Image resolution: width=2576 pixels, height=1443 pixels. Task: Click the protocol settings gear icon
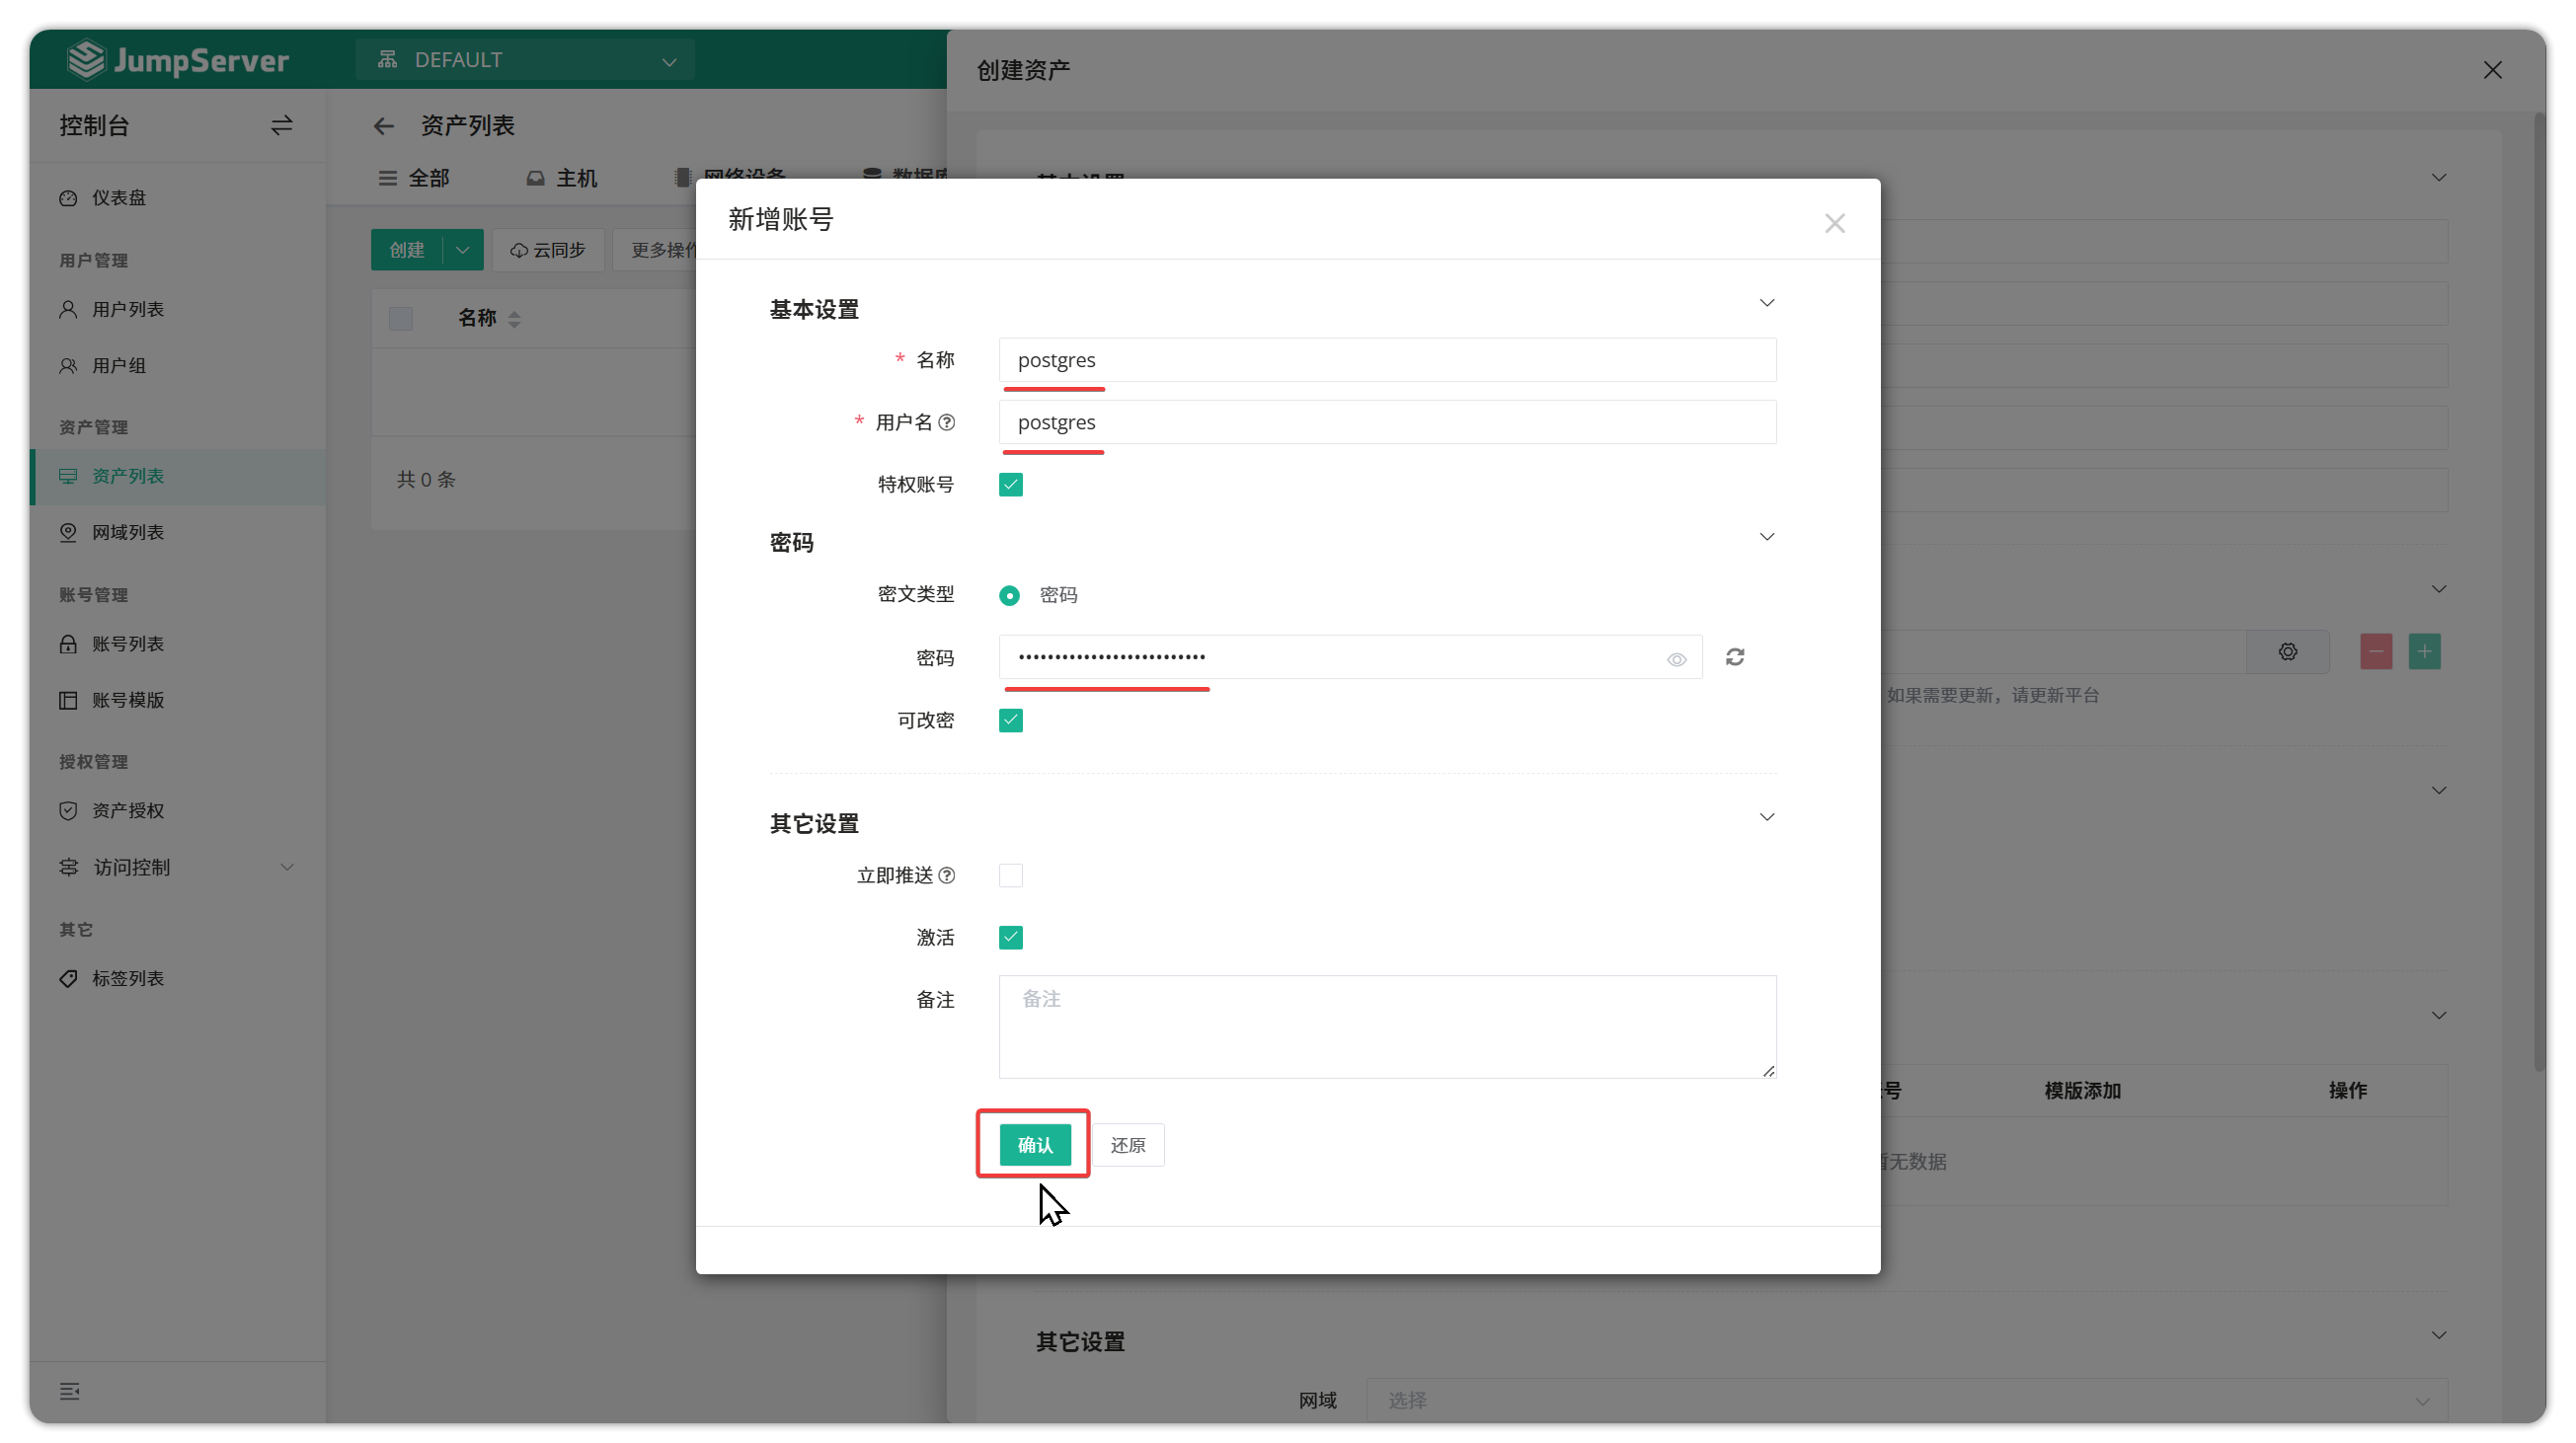pyautogui.click(x=2288, y=651)
